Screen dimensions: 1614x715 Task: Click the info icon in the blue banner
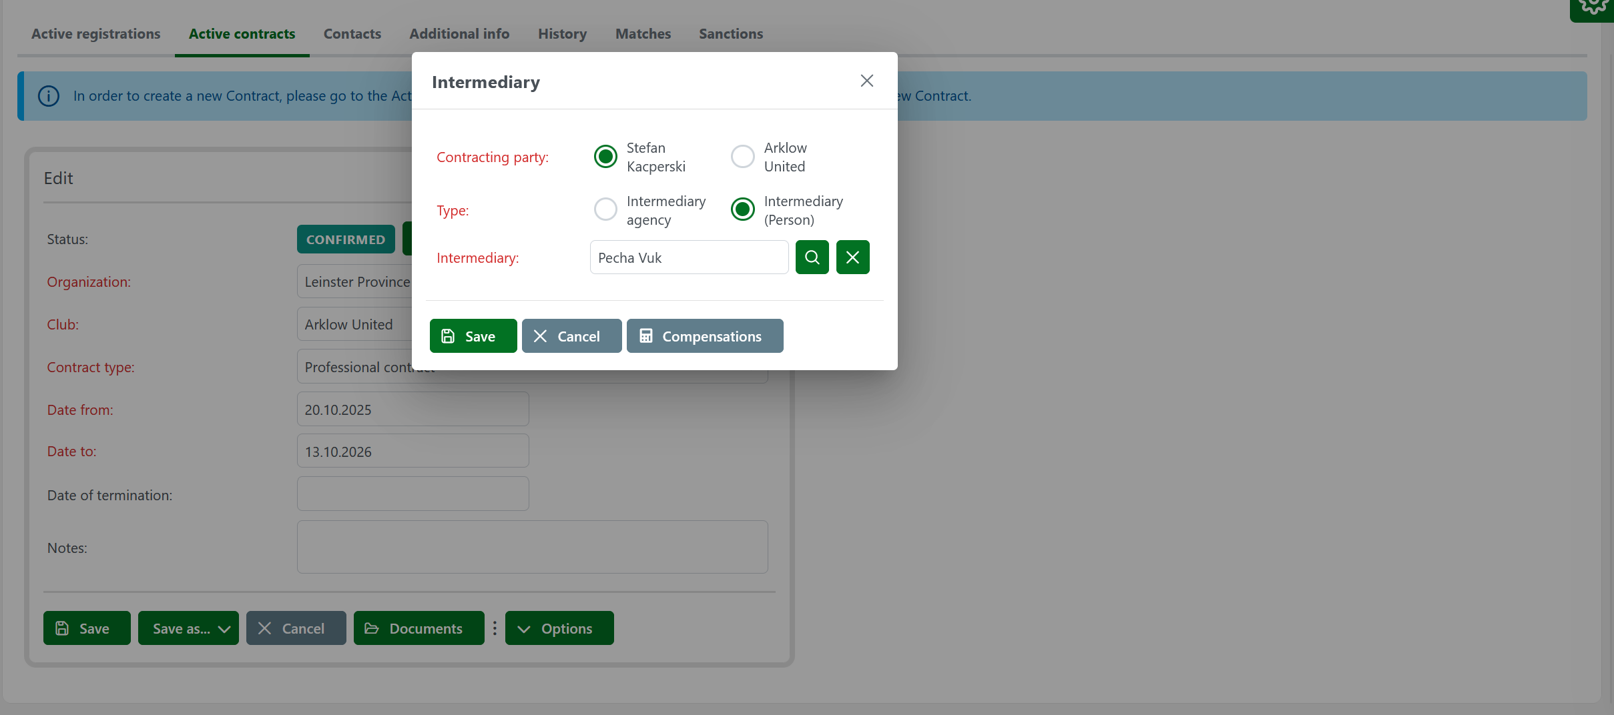click(49, 96)
